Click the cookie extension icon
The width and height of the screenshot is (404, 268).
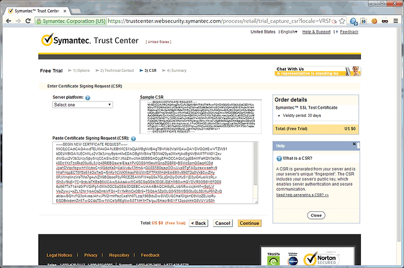pos(374,21)
